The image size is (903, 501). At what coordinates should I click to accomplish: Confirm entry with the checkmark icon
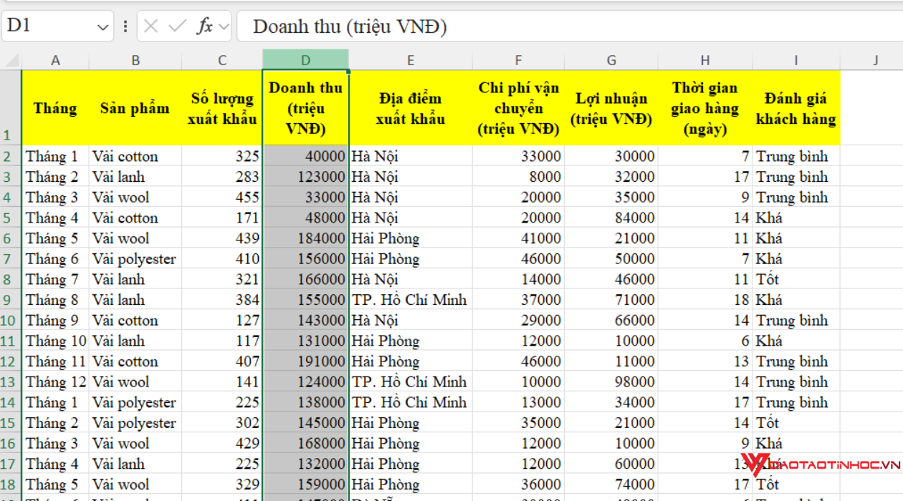click(x=177, y=26)
